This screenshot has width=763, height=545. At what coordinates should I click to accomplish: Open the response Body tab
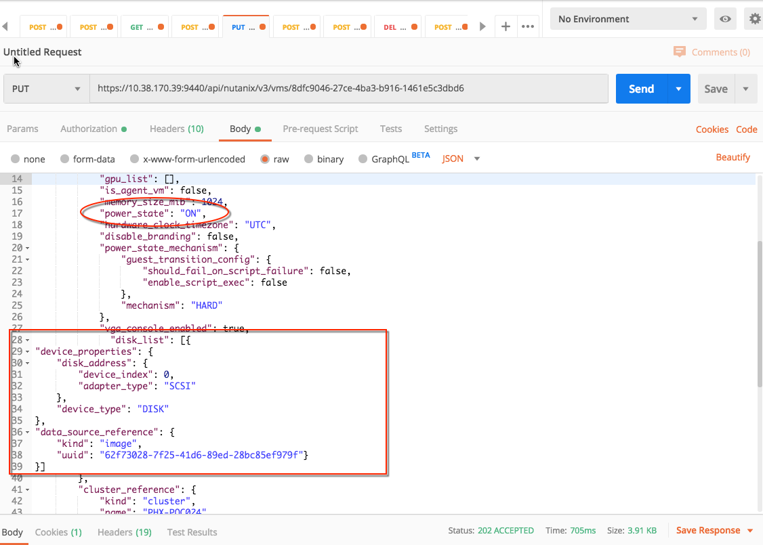click(12, 532)
